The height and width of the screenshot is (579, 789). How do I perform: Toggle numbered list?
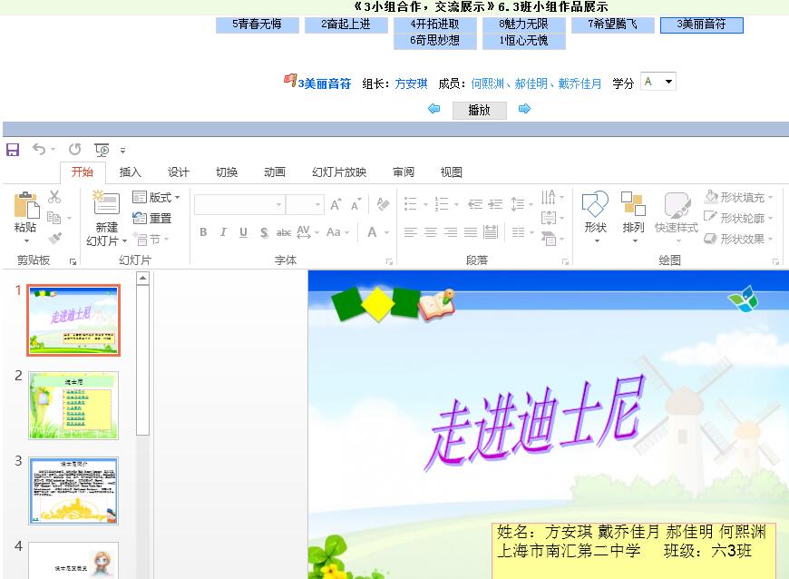pos(442,204)
